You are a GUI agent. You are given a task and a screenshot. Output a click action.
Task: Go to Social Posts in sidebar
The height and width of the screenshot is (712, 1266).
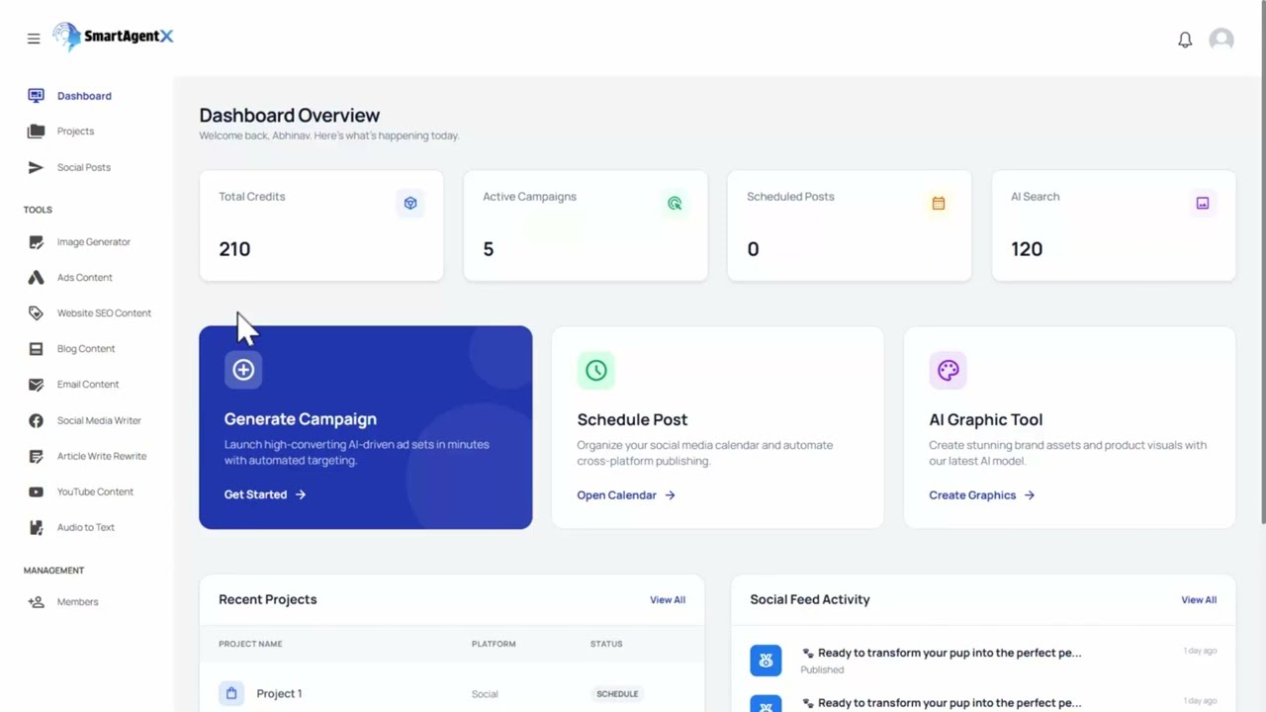(83, 167)
